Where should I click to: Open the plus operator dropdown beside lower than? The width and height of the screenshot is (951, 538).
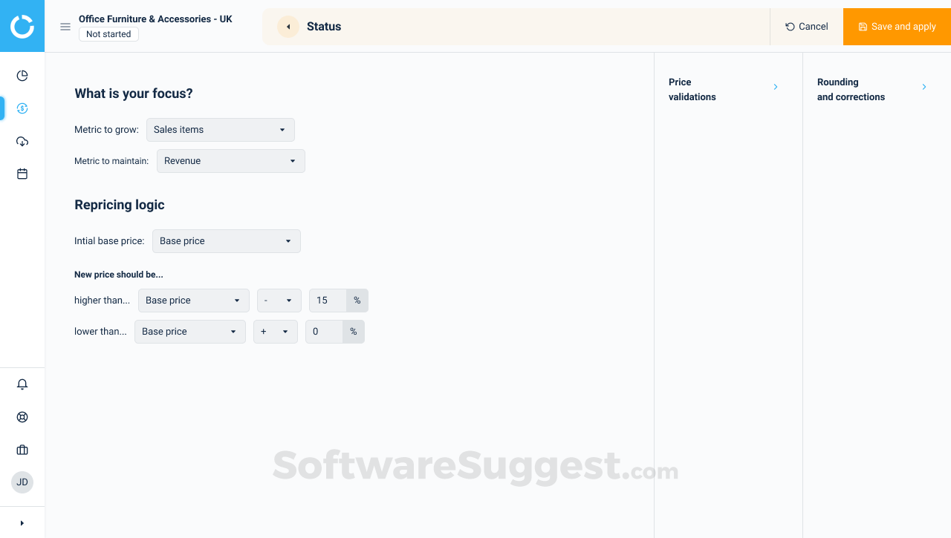tap(275, 331)
